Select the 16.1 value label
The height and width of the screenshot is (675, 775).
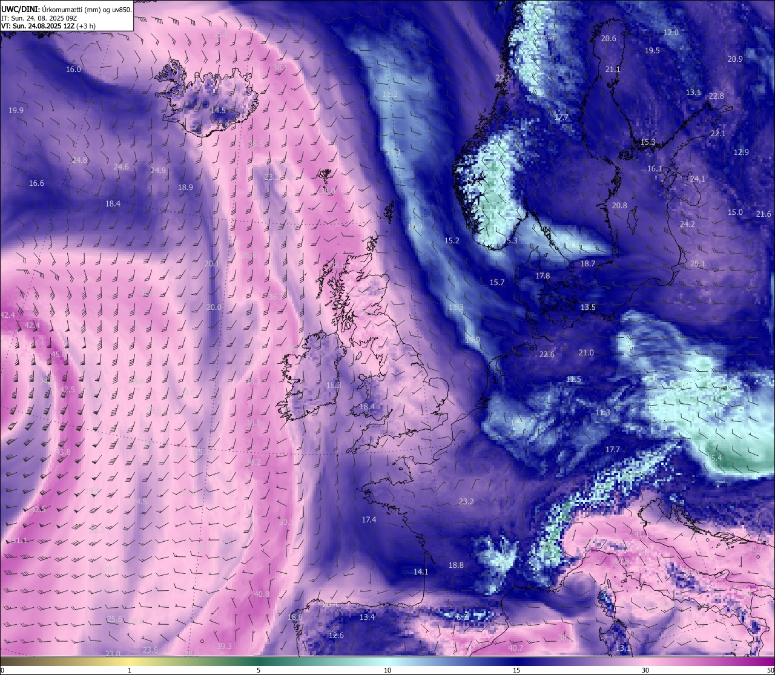pos(655,169)
